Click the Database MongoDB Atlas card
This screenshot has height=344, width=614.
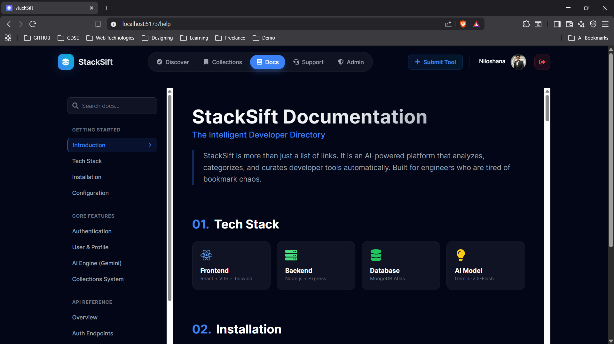(x=401, y=265)
